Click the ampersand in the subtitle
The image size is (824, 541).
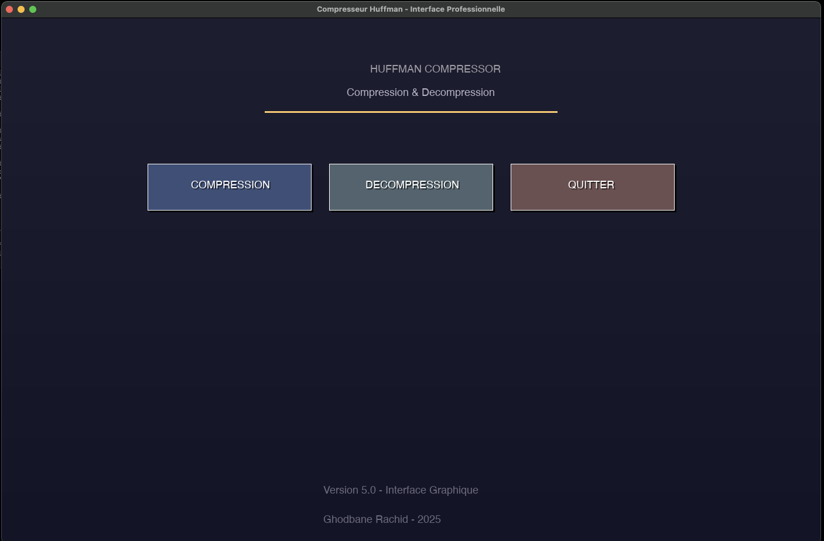coord(415,92)
